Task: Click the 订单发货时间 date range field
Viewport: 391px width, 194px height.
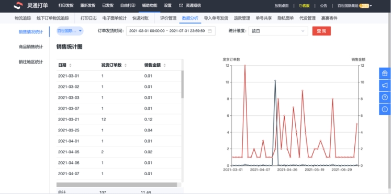Action: coord(171,31)
